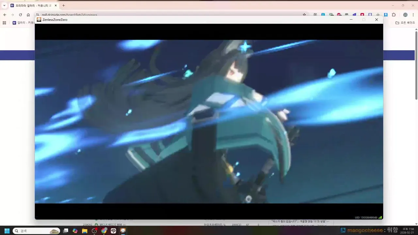Open File Explorer from the taskbar
Viewport: 418px width, 235px height.
click(x=85, y=231)
